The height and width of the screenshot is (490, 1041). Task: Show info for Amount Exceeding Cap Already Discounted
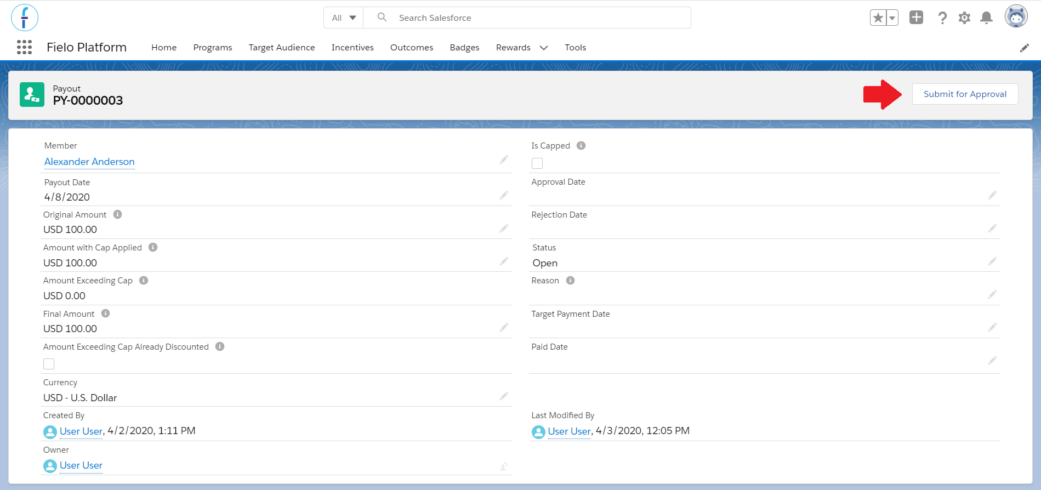220,346
